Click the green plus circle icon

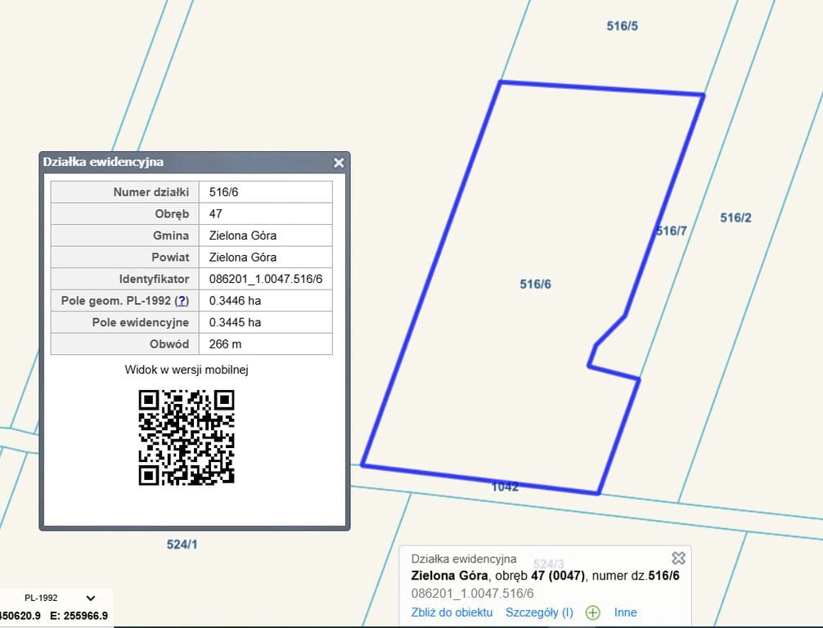(593, 612)
